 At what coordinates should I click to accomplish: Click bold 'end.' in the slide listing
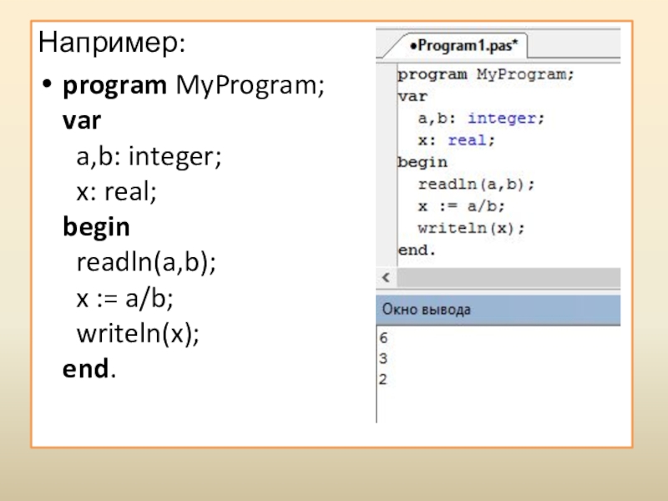[89, 369]
